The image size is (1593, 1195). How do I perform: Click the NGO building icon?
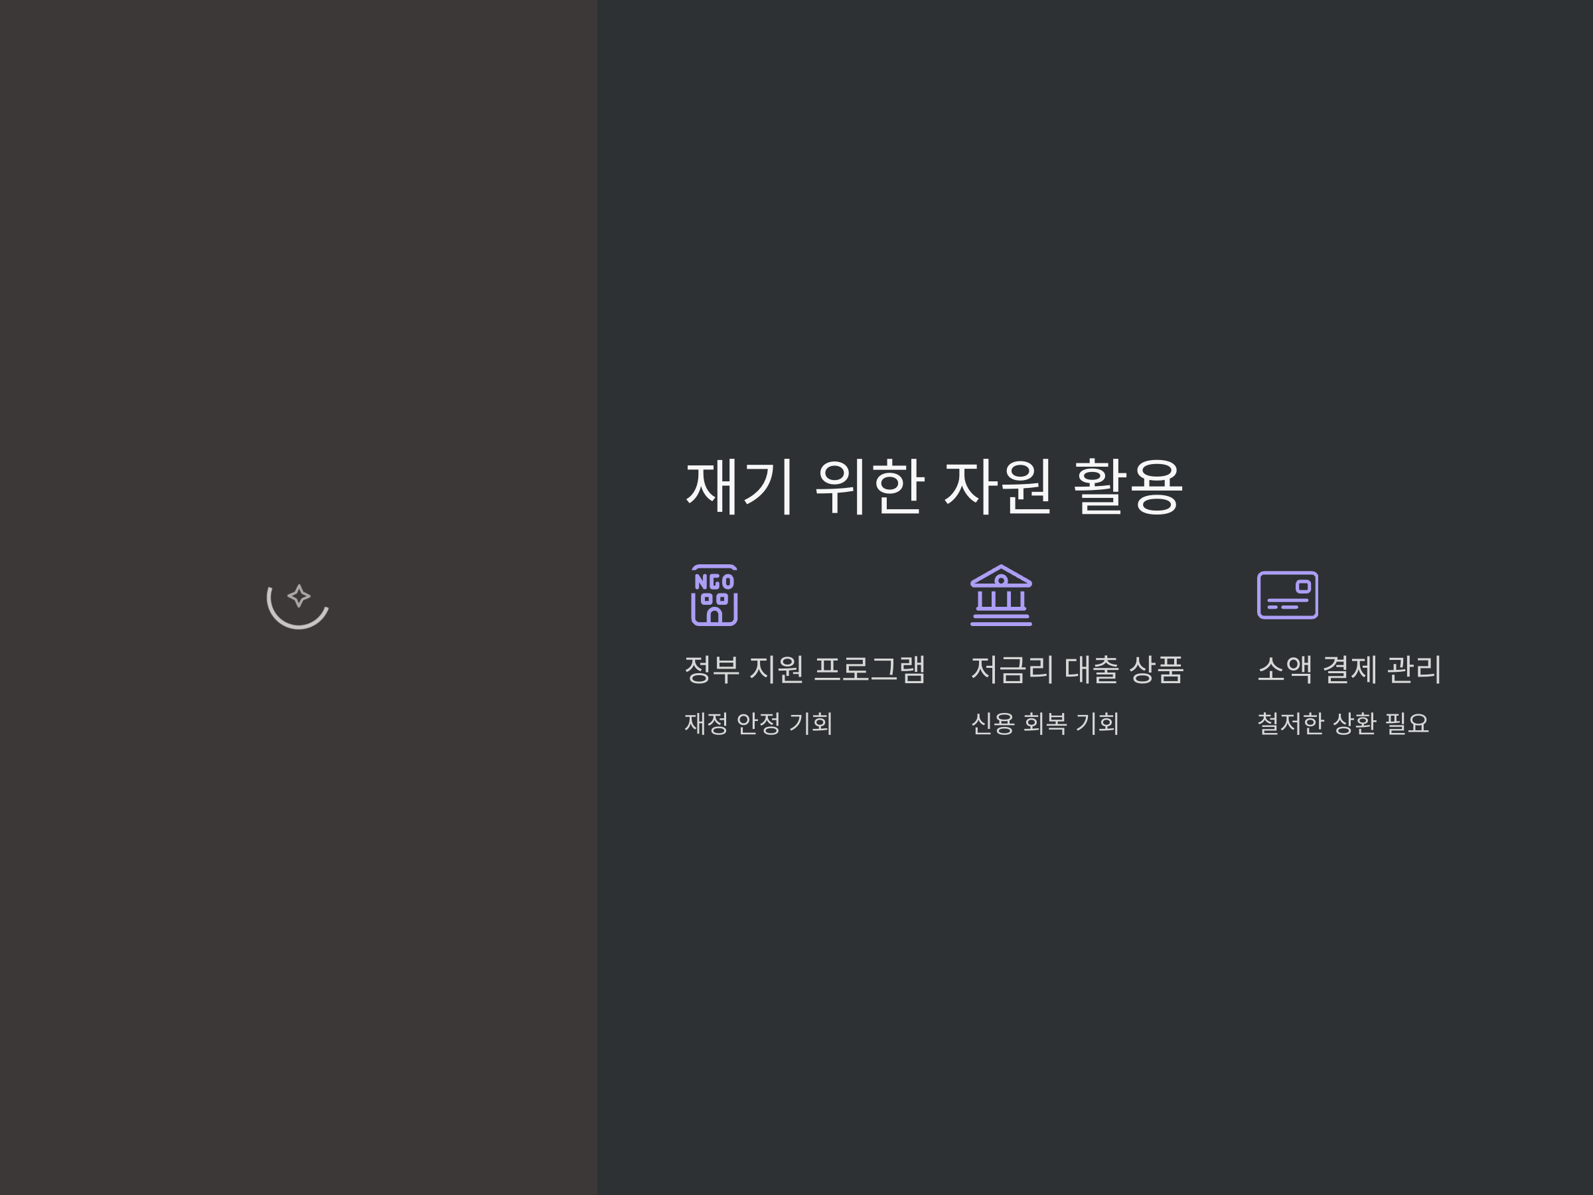tap(714, 595)
